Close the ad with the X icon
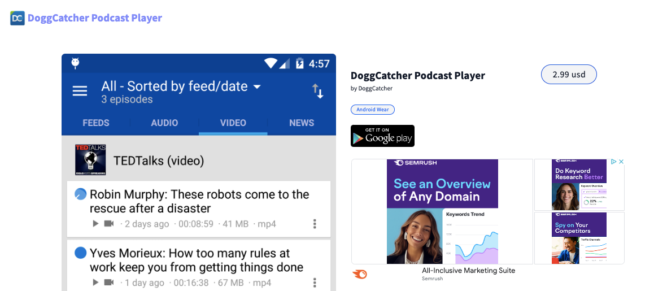 (x=621, y=162)
